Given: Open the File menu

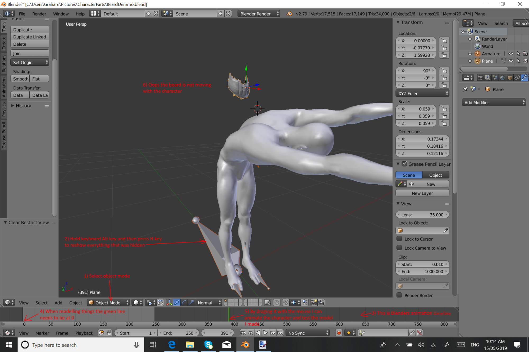Looking at the screenshot, I should (22, 14).
